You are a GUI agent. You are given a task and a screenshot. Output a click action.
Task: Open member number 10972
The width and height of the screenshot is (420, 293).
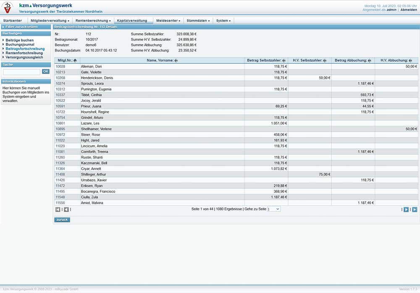(60, 135)
